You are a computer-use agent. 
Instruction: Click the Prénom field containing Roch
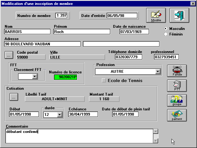pyautogui.click(x=82, y=31)
